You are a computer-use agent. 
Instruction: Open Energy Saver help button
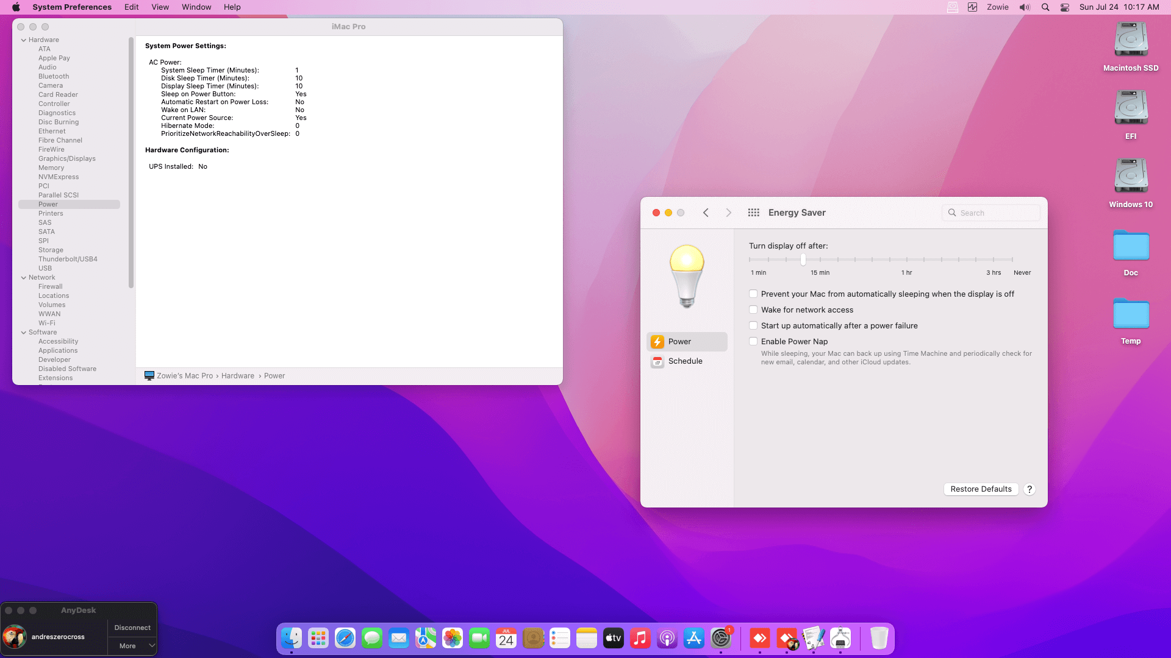1030,489
